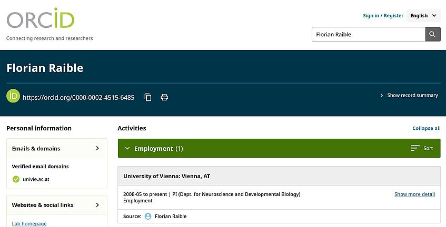Click the search field containing Florian Raible
Viewport: 446px width, 227px height.
coord(368,35)
